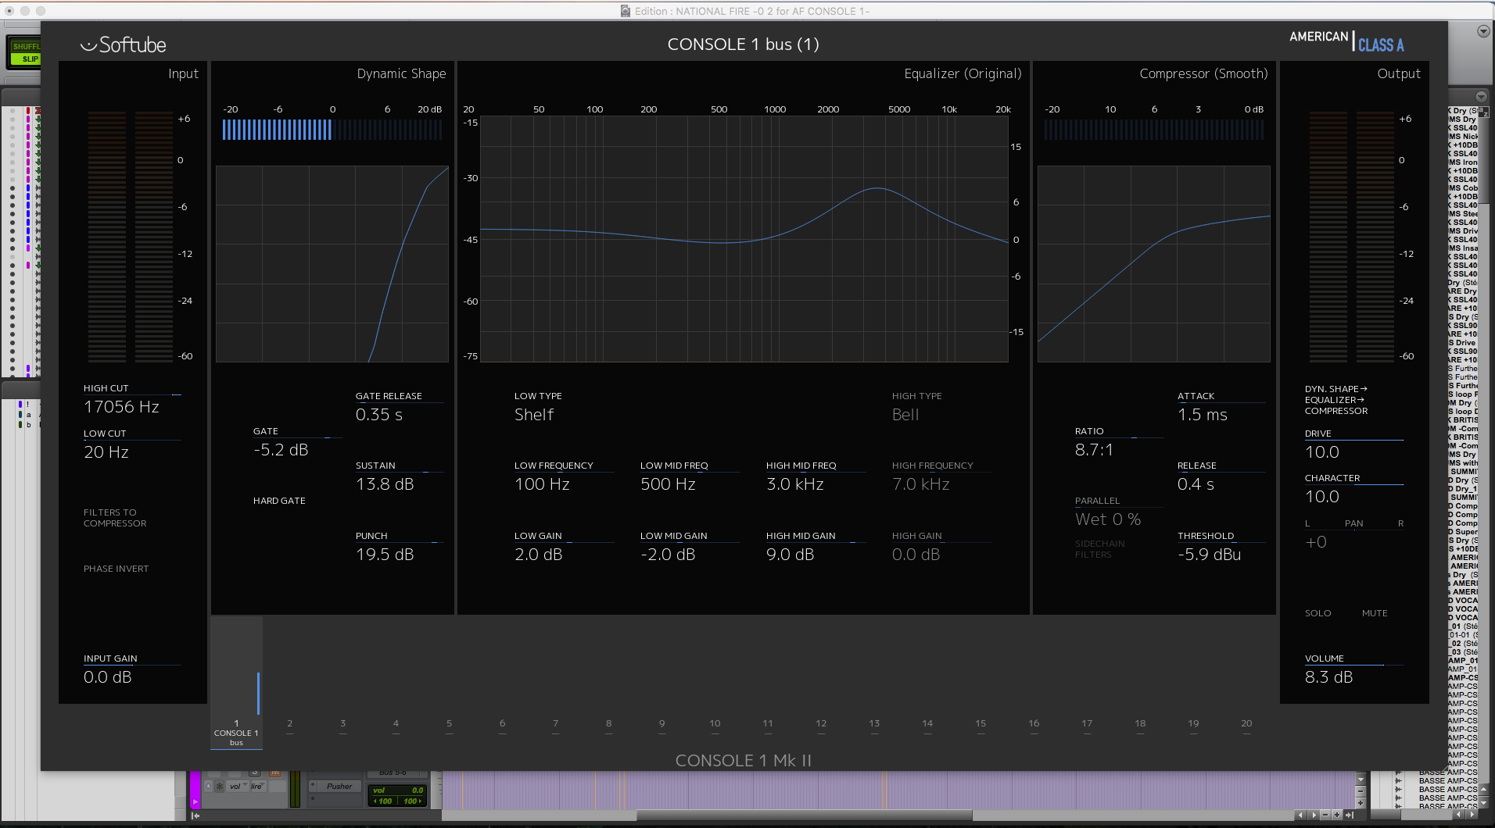Click the Volume 8.3 dB value

[1328, 677]
